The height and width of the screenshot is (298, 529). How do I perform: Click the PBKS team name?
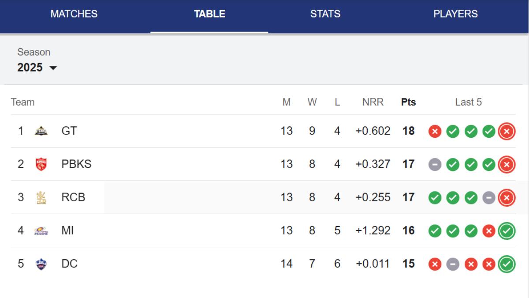(77, 164)
